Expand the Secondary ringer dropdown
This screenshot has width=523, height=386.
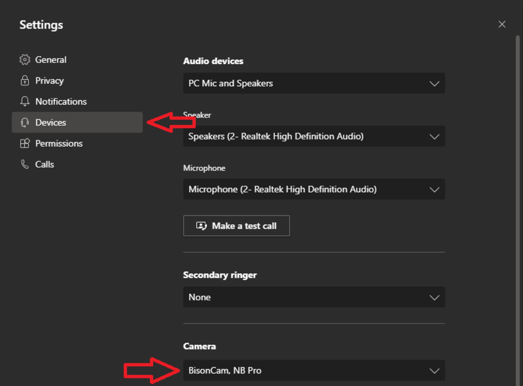click(x=314, y=297)
